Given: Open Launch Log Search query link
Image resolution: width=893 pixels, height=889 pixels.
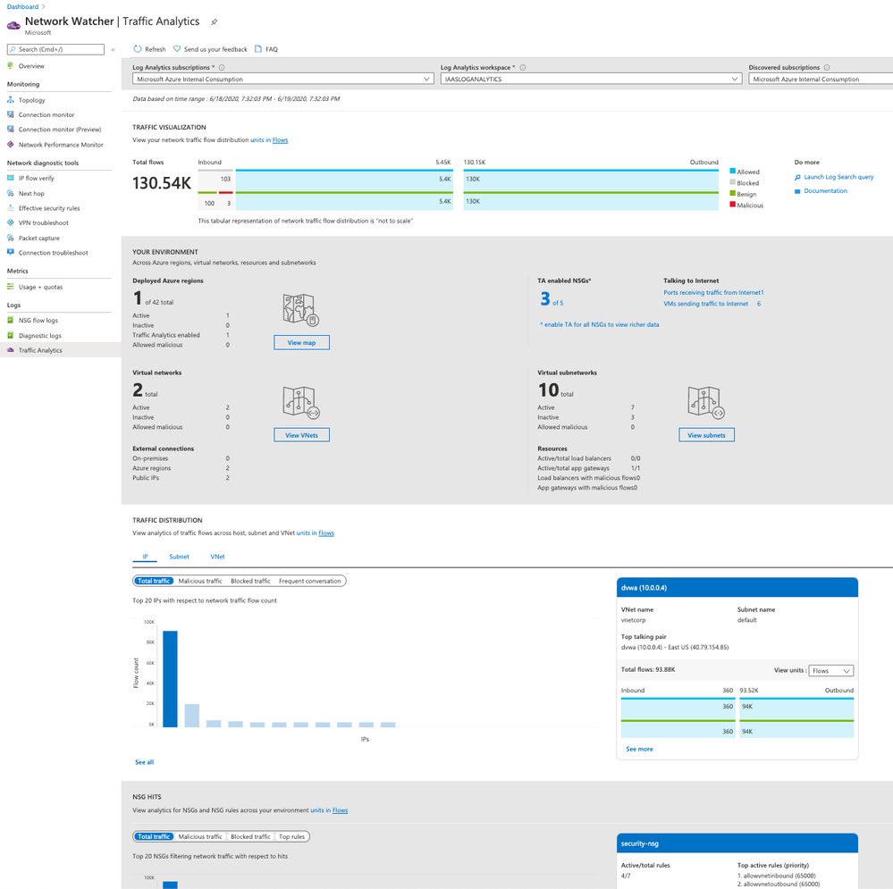Looking at the screenshot, I should (838, 177).
